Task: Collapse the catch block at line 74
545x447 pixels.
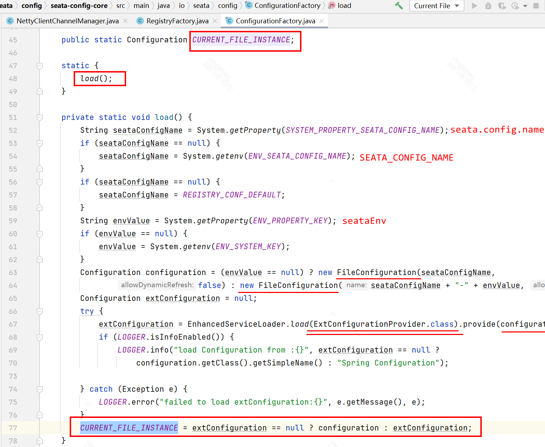Action: 40,389
